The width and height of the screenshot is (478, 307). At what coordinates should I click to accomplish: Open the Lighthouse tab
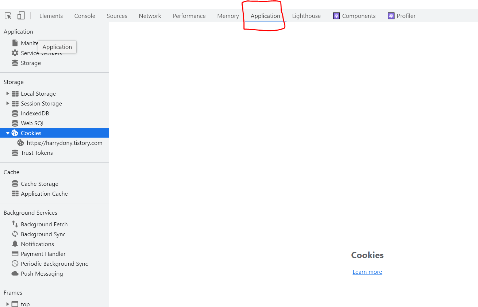pos(306,16)
